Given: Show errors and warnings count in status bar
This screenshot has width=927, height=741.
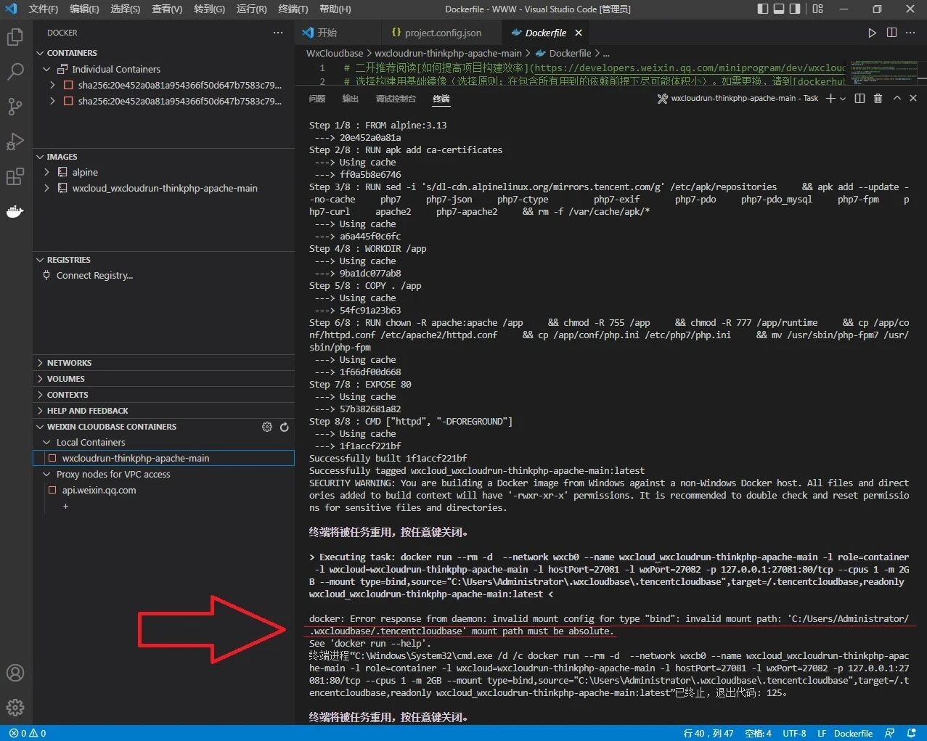Looking at the screenshot, I should click(28, 733).
